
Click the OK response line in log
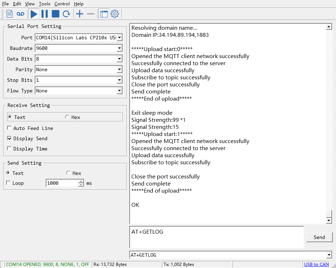135,205
